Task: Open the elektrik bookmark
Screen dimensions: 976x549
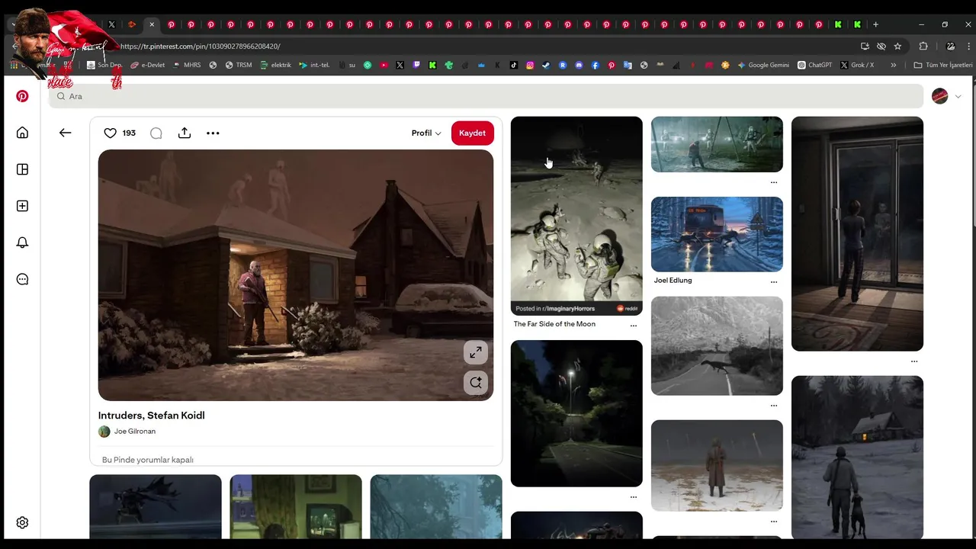Action: point(276,66)
